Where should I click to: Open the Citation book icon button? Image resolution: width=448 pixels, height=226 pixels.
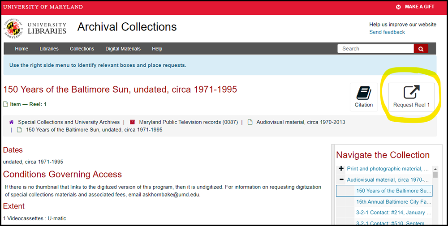(x=364, y=97)
